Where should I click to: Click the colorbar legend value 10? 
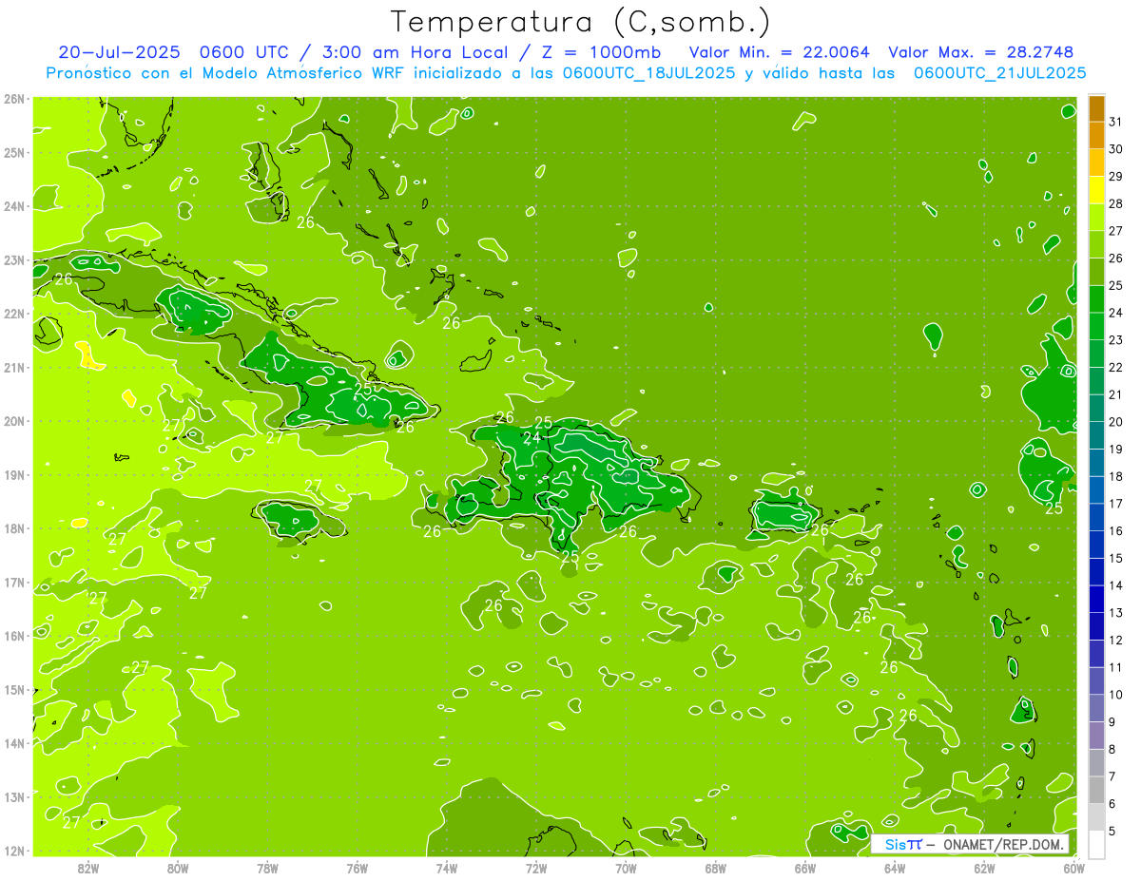pos(1115,695)
